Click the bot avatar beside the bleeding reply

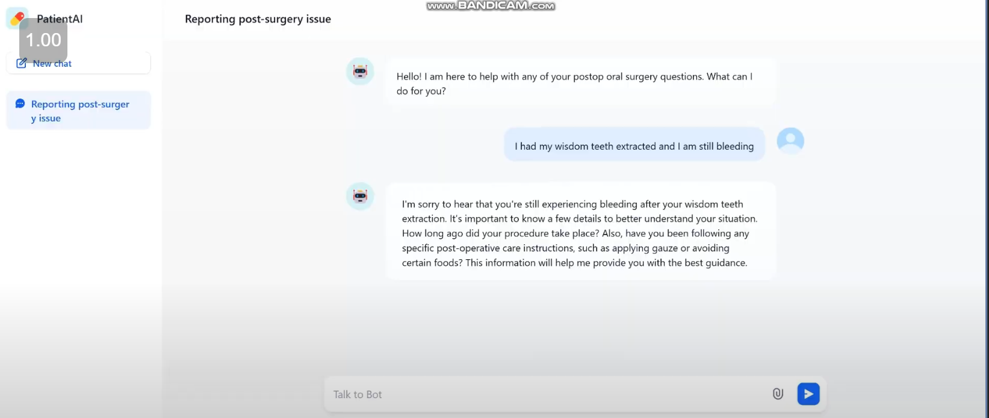tap(360, 196)
